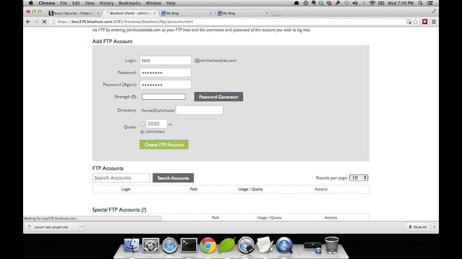Screen dimensions: 462x259
Task: Click the Search Accounts button
Action: tap(173, 178)
